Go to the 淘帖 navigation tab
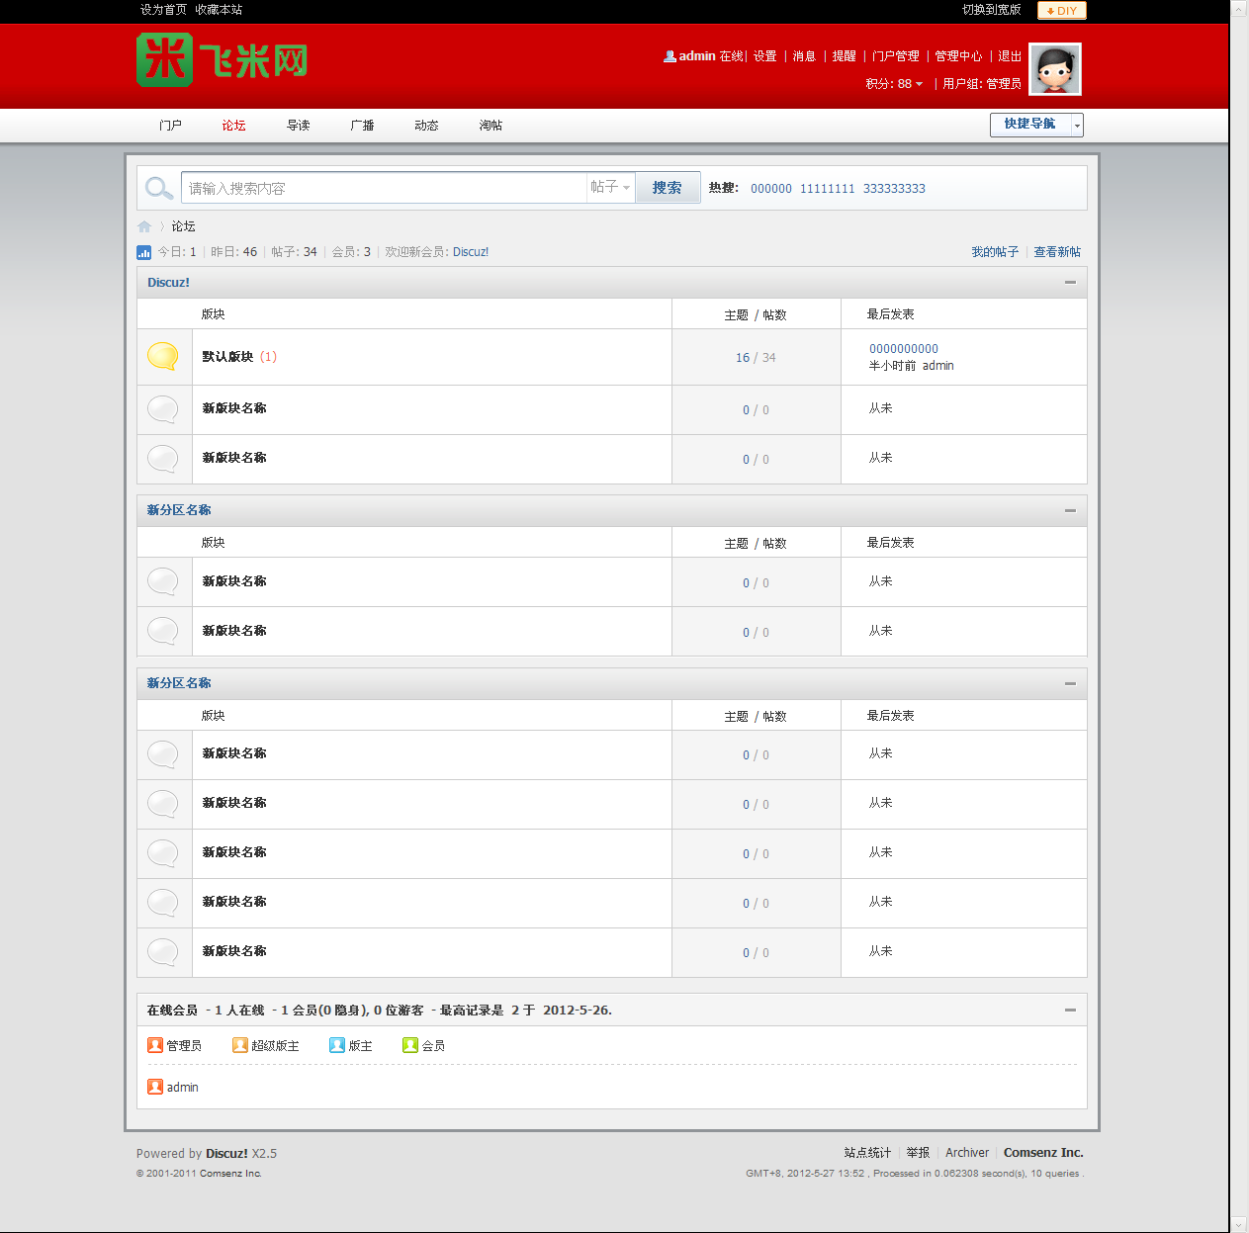 [x=491, y=126]
